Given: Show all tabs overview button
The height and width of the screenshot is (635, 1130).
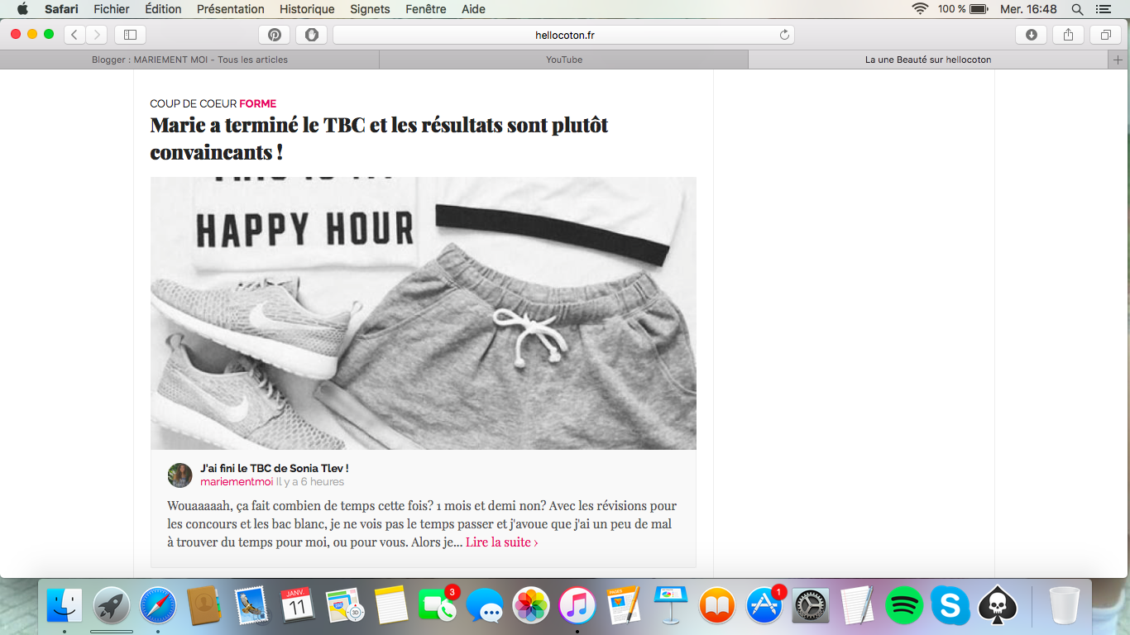Looking at the screenshot, I should (1105, 35).
